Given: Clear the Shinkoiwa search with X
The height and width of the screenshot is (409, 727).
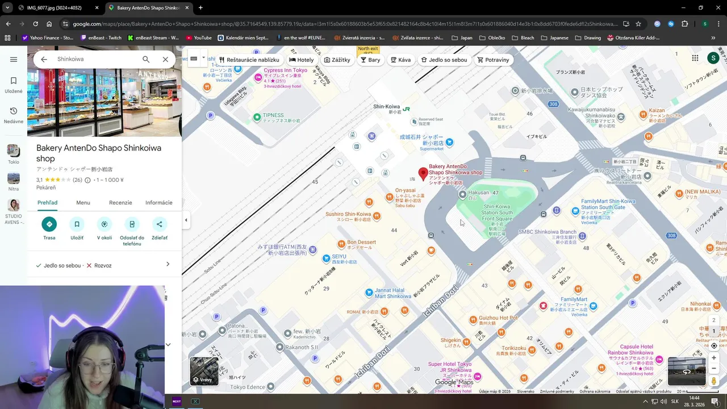Looking at the screenshot, I should (x=165, y=59).
